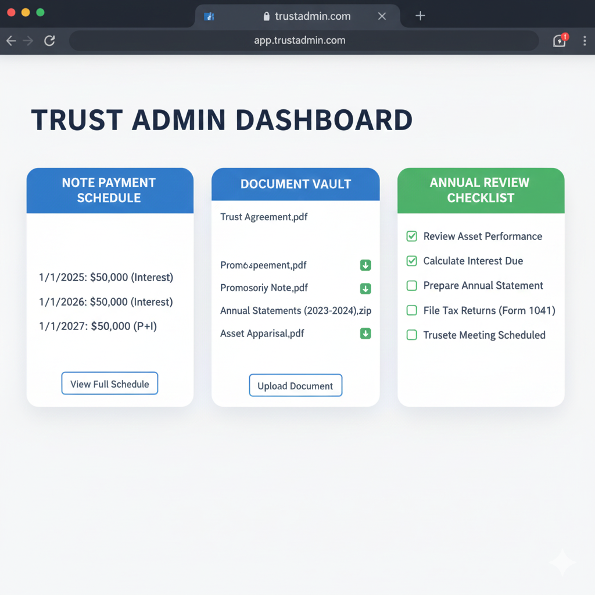This screenshot has height=595, width=595.
Task: Click the trustadmin tab favicon
Action: tap(209, 16)
